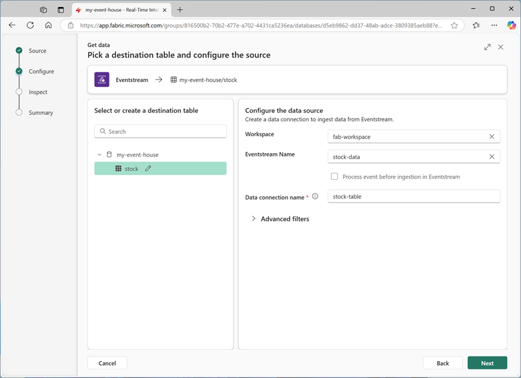The image size is (521, 378).
Task: Minimize the browser window
Action: click(473, 8)
